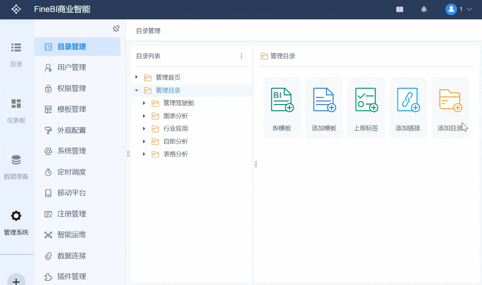Open 权限管理 menu item
Image resolution: width=482 pixels, height=285 pixels.
(x=71, y=88)
